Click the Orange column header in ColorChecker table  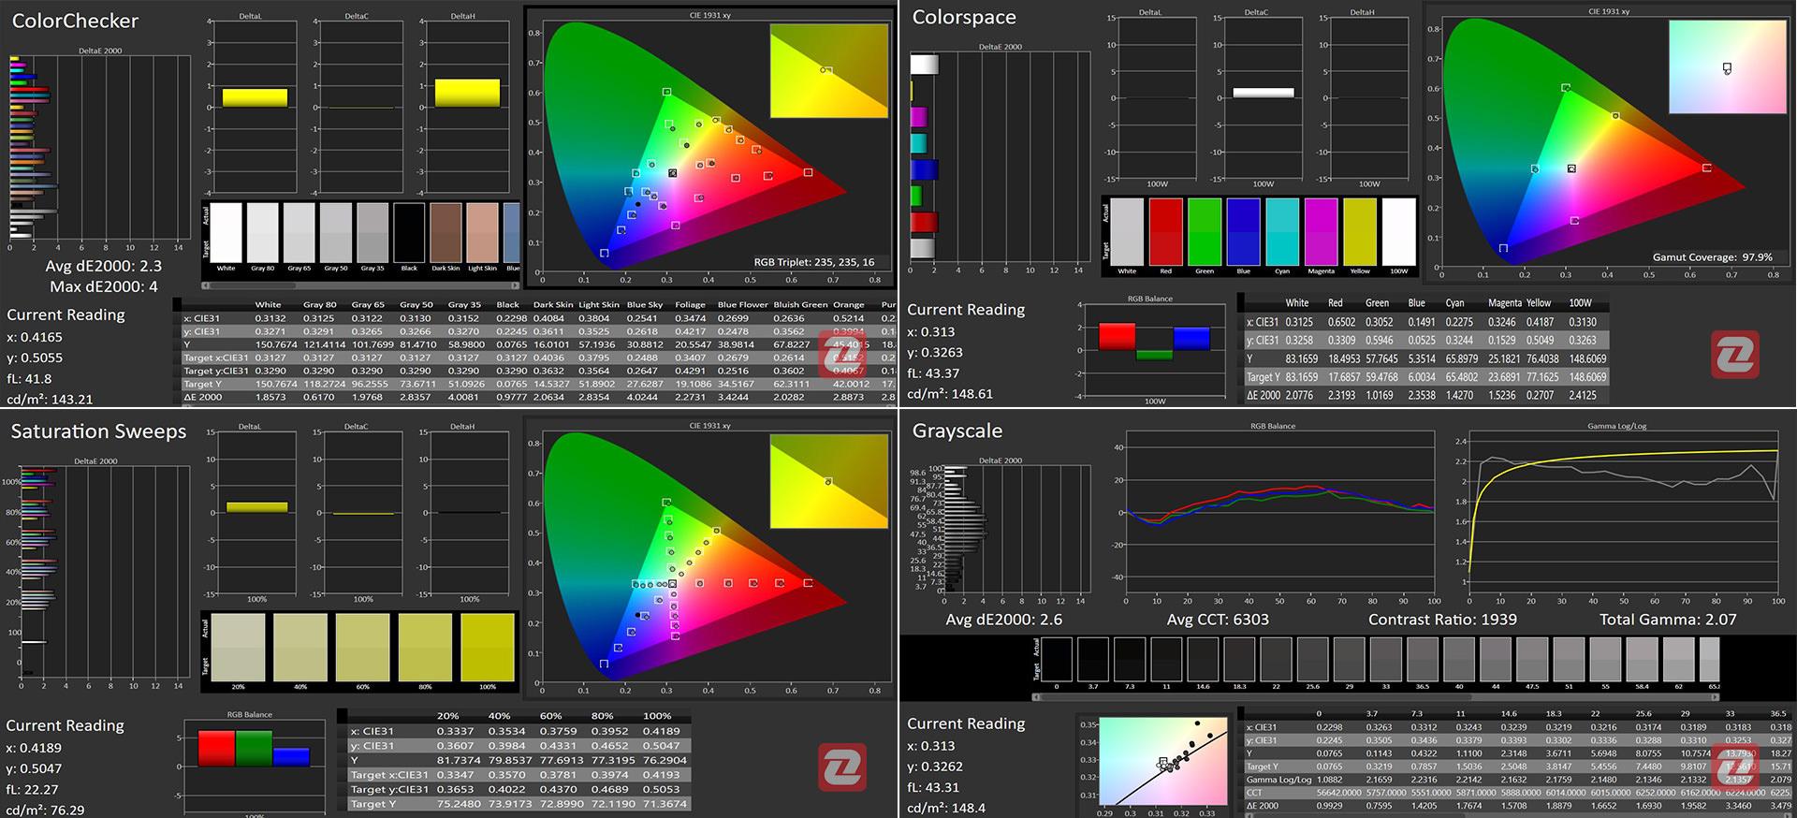848,304
